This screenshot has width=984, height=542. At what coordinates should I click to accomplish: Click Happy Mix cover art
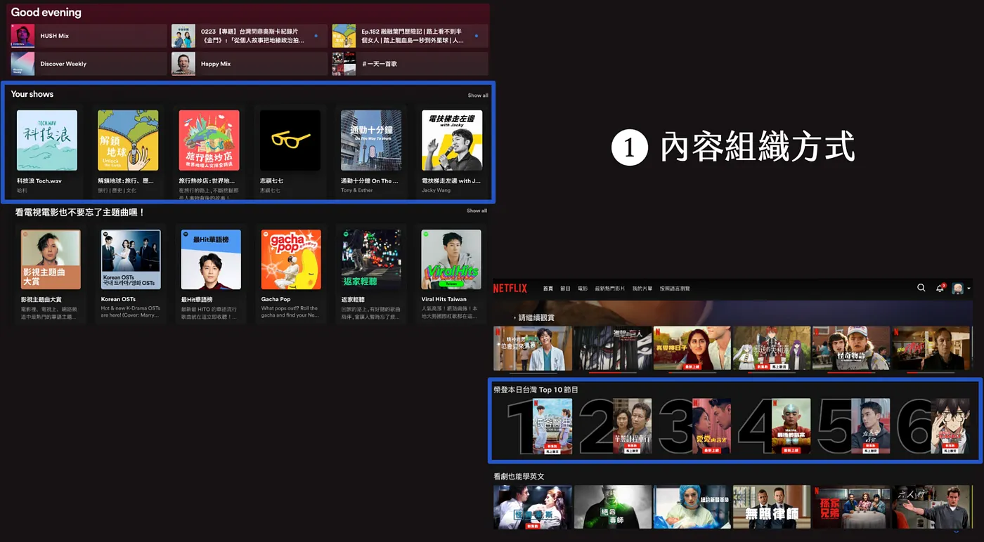click(x=183, y=64)
